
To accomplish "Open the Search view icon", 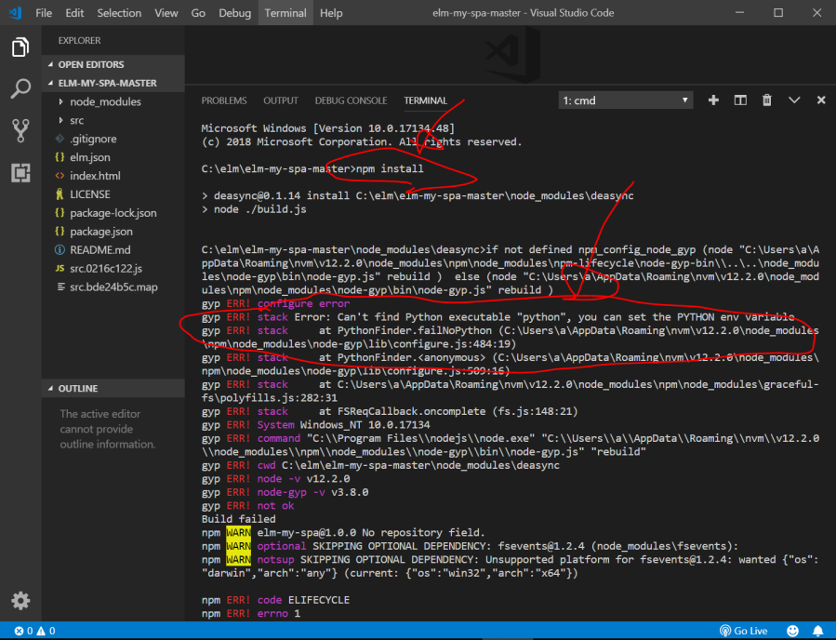I will pos(20,89).
